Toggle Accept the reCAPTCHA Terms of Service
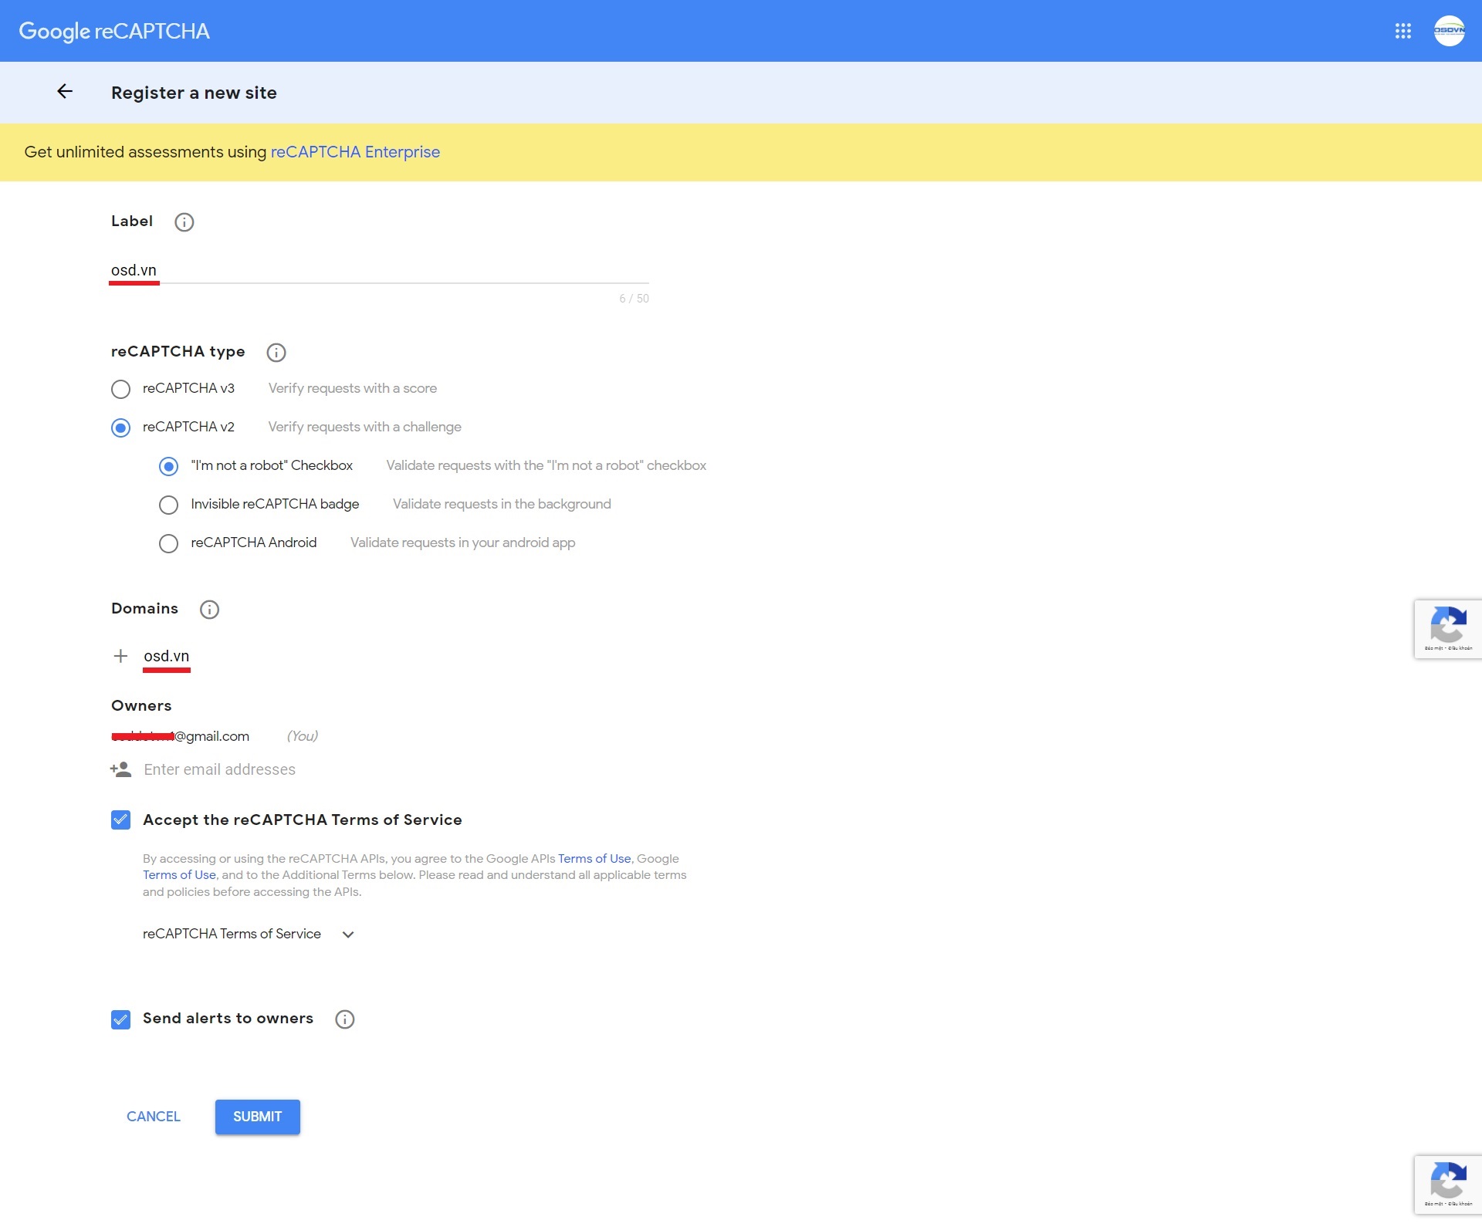Screen dimensions: 1482x1227 coord(120,820)
